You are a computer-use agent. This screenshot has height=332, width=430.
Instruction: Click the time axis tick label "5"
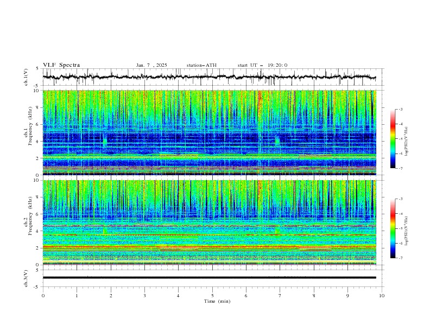[212, 296]
